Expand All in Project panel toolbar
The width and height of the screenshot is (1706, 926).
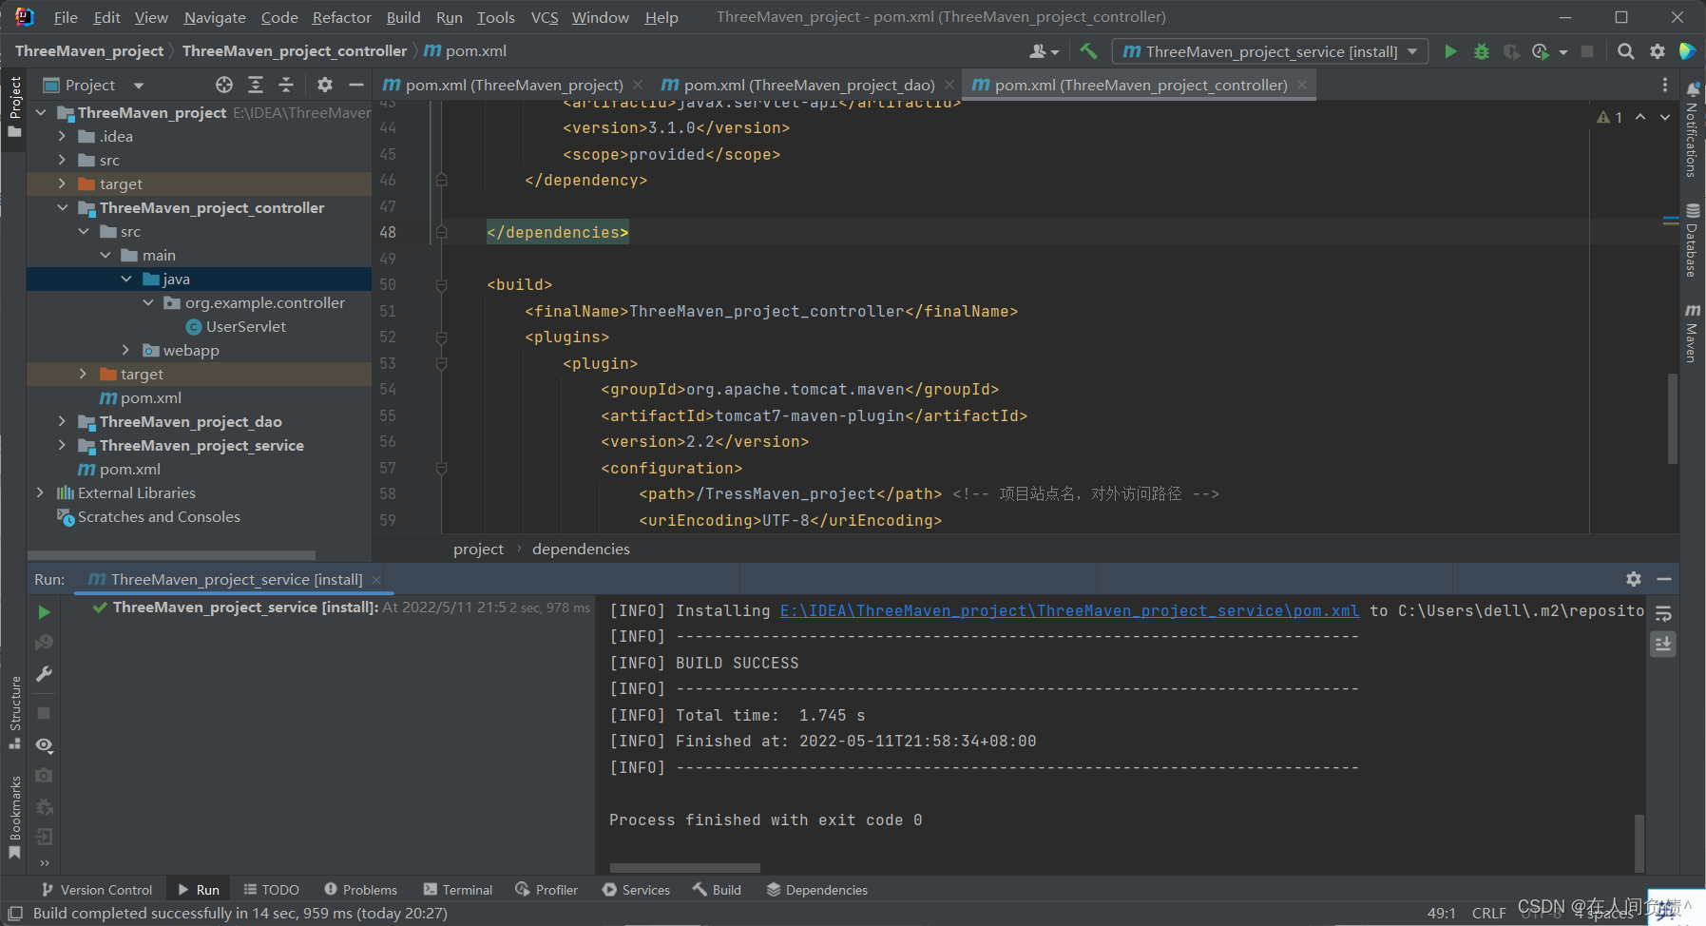[x=256, y=85]
